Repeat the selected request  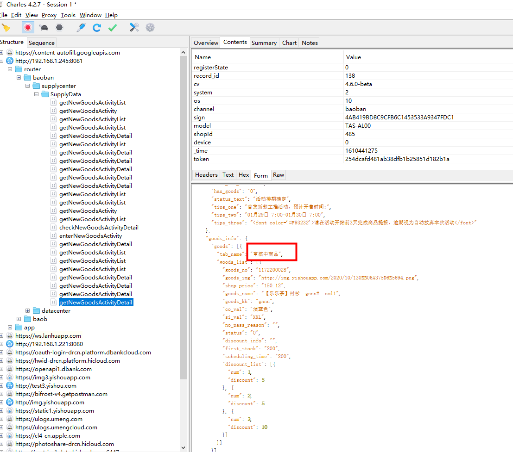(x=96, y=27)
